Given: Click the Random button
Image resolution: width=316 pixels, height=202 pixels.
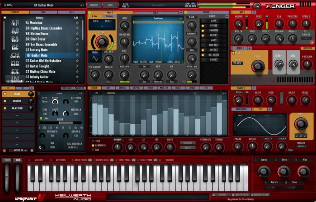Looking at the screenshot, I should point(187,143).
